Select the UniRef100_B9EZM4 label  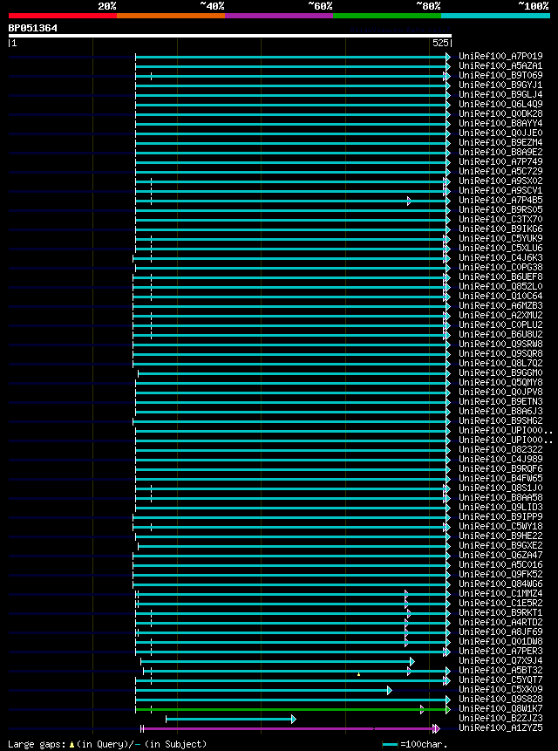click(x=500, y=142)
